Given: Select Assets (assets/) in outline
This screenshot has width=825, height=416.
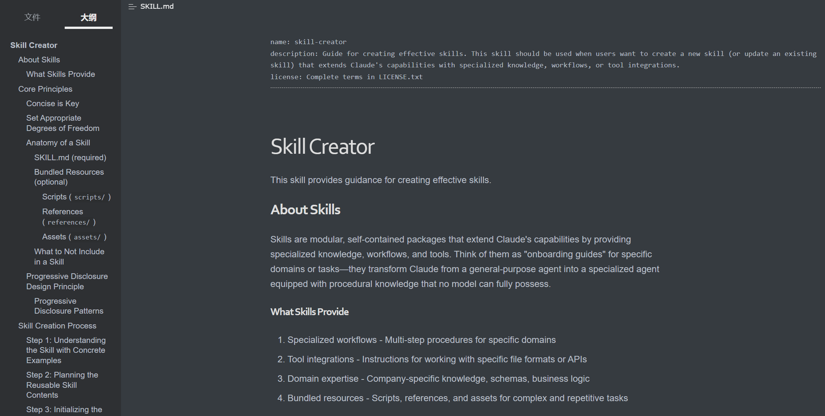Looking at the screenshot, I should pyautogui.click(x=74, y=237).
